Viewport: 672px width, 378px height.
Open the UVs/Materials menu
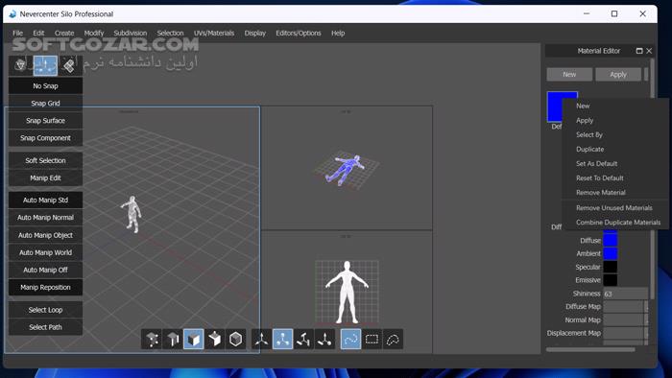[x=214, y=33]
